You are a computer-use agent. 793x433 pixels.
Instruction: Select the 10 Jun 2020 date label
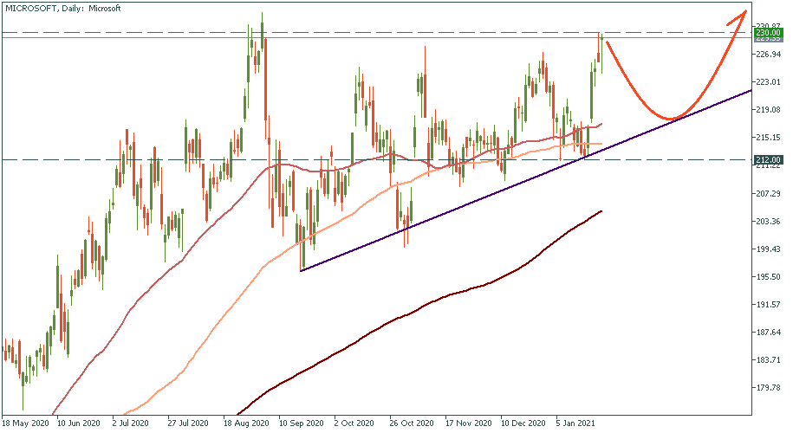pyautogui.click(x=80, y=424)
